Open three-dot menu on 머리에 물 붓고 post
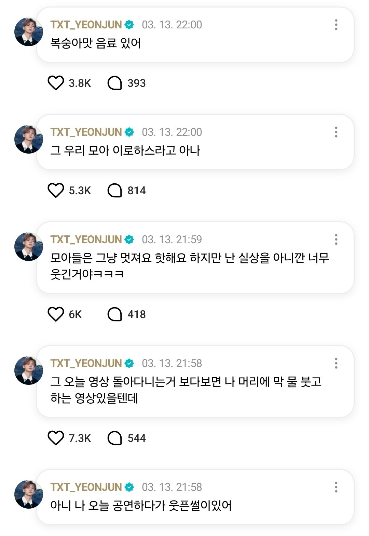Screen dimensions: 369x536 click(x=336, y=363)
